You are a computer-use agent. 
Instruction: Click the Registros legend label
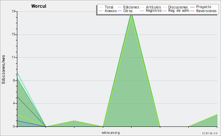(x=154, y=11)
